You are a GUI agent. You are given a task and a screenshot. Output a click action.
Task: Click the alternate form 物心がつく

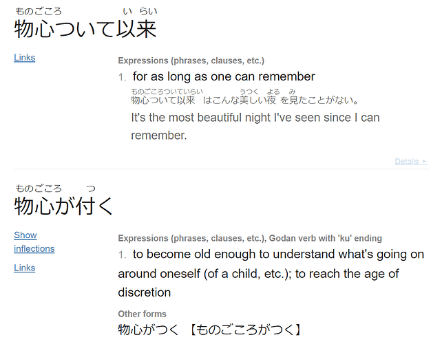(x=148, y=330)
